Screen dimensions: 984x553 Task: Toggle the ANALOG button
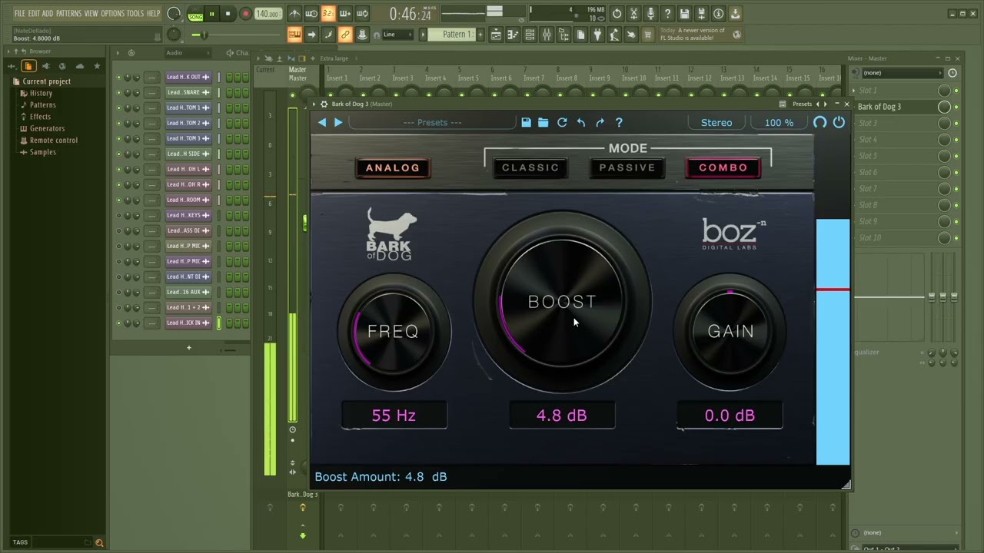point(393,167)
